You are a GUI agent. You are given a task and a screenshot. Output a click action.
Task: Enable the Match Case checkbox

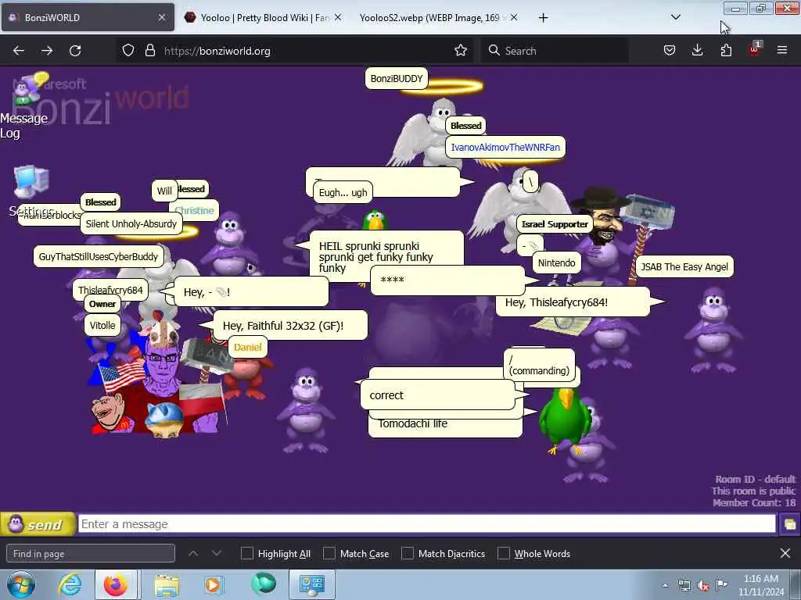click(329, 554)
